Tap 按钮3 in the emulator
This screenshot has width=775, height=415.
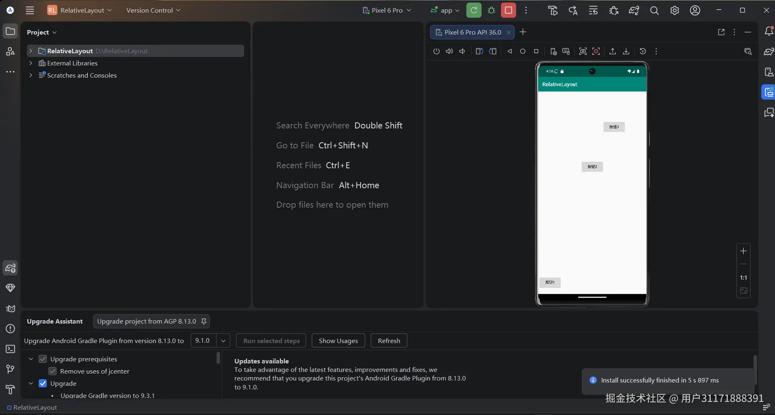(614, 127)
